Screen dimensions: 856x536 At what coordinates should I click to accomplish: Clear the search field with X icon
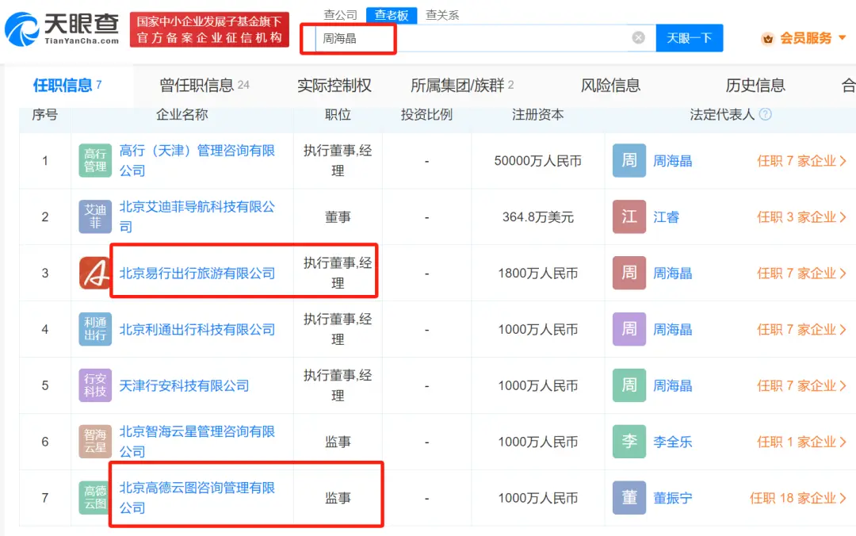[638, 38]
